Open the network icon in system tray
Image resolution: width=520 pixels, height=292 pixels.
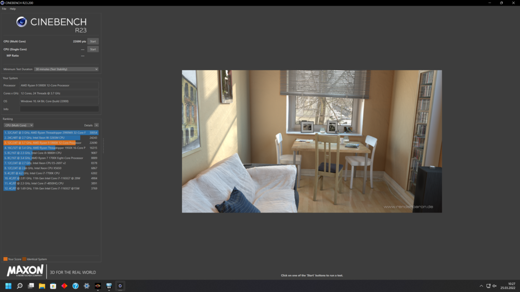pos(488,286)
